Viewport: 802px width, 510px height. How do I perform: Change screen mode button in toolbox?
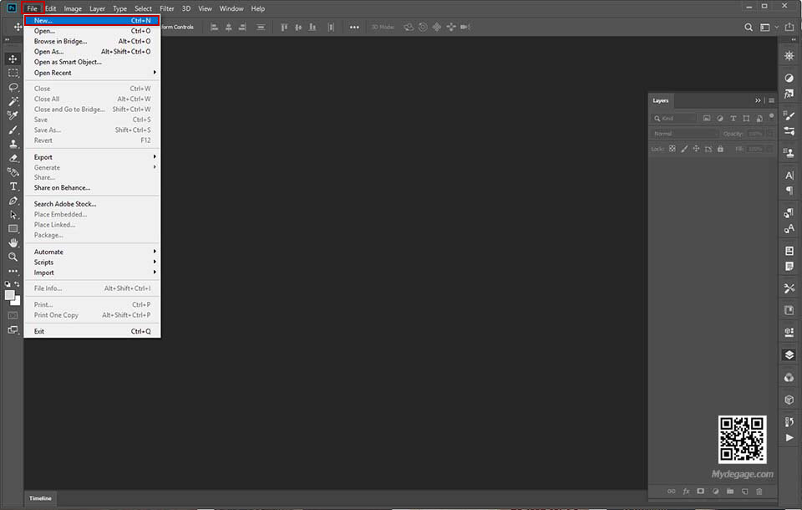13,329
